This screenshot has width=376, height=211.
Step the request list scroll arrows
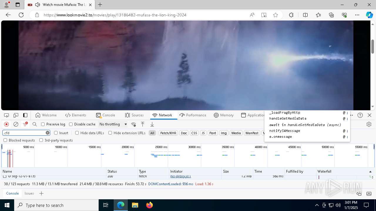point(373,177)
